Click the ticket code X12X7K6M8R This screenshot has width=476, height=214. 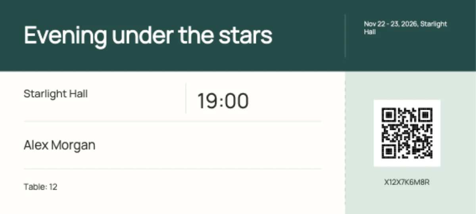click(x=407, y=182)
